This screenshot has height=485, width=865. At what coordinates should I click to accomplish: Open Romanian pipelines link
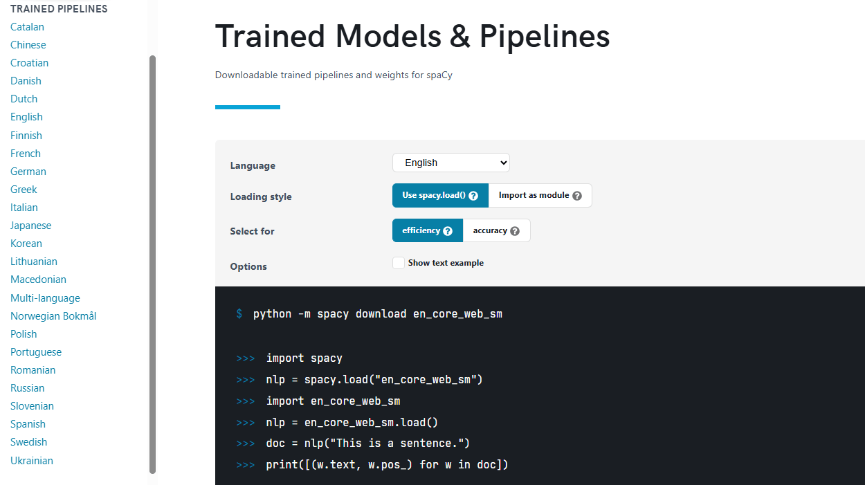point(33,370)
